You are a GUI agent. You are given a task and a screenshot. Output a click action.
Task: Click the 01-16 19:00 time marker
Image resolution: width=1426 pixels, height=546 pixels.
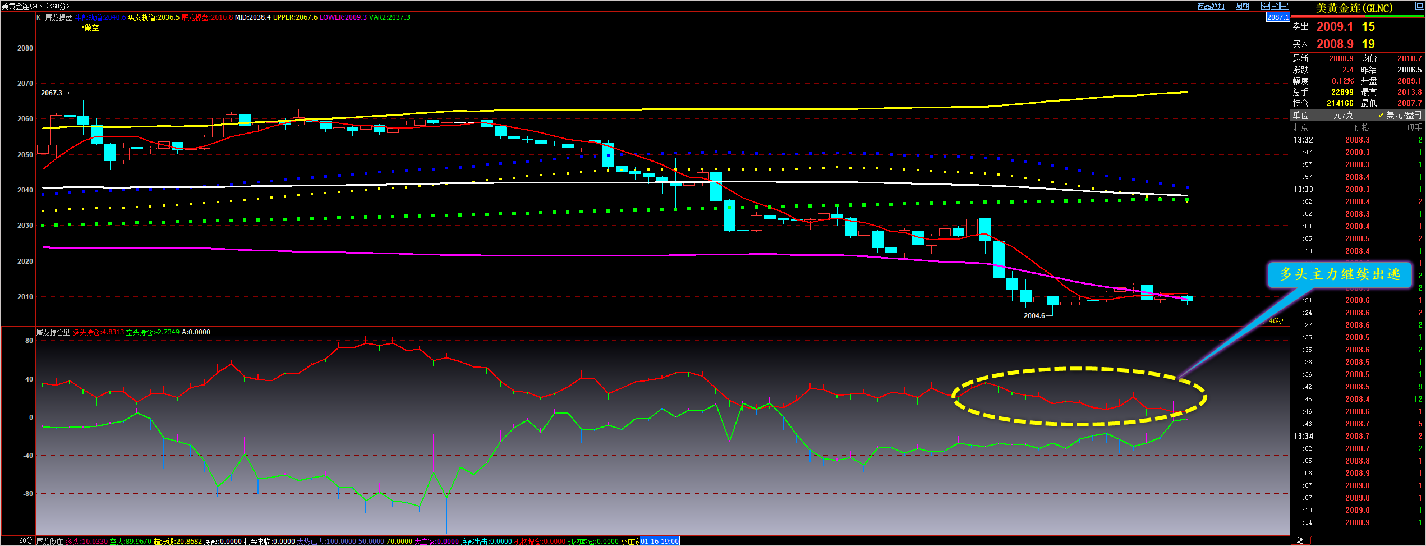(x=659, y=542)
